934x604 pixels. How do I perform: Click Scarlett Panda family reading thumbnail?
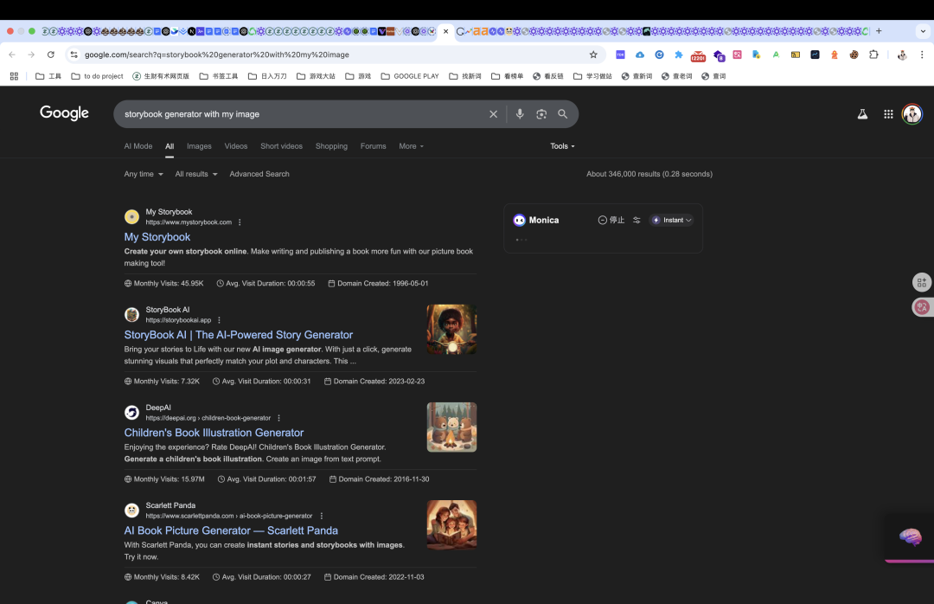pos(451,524)
